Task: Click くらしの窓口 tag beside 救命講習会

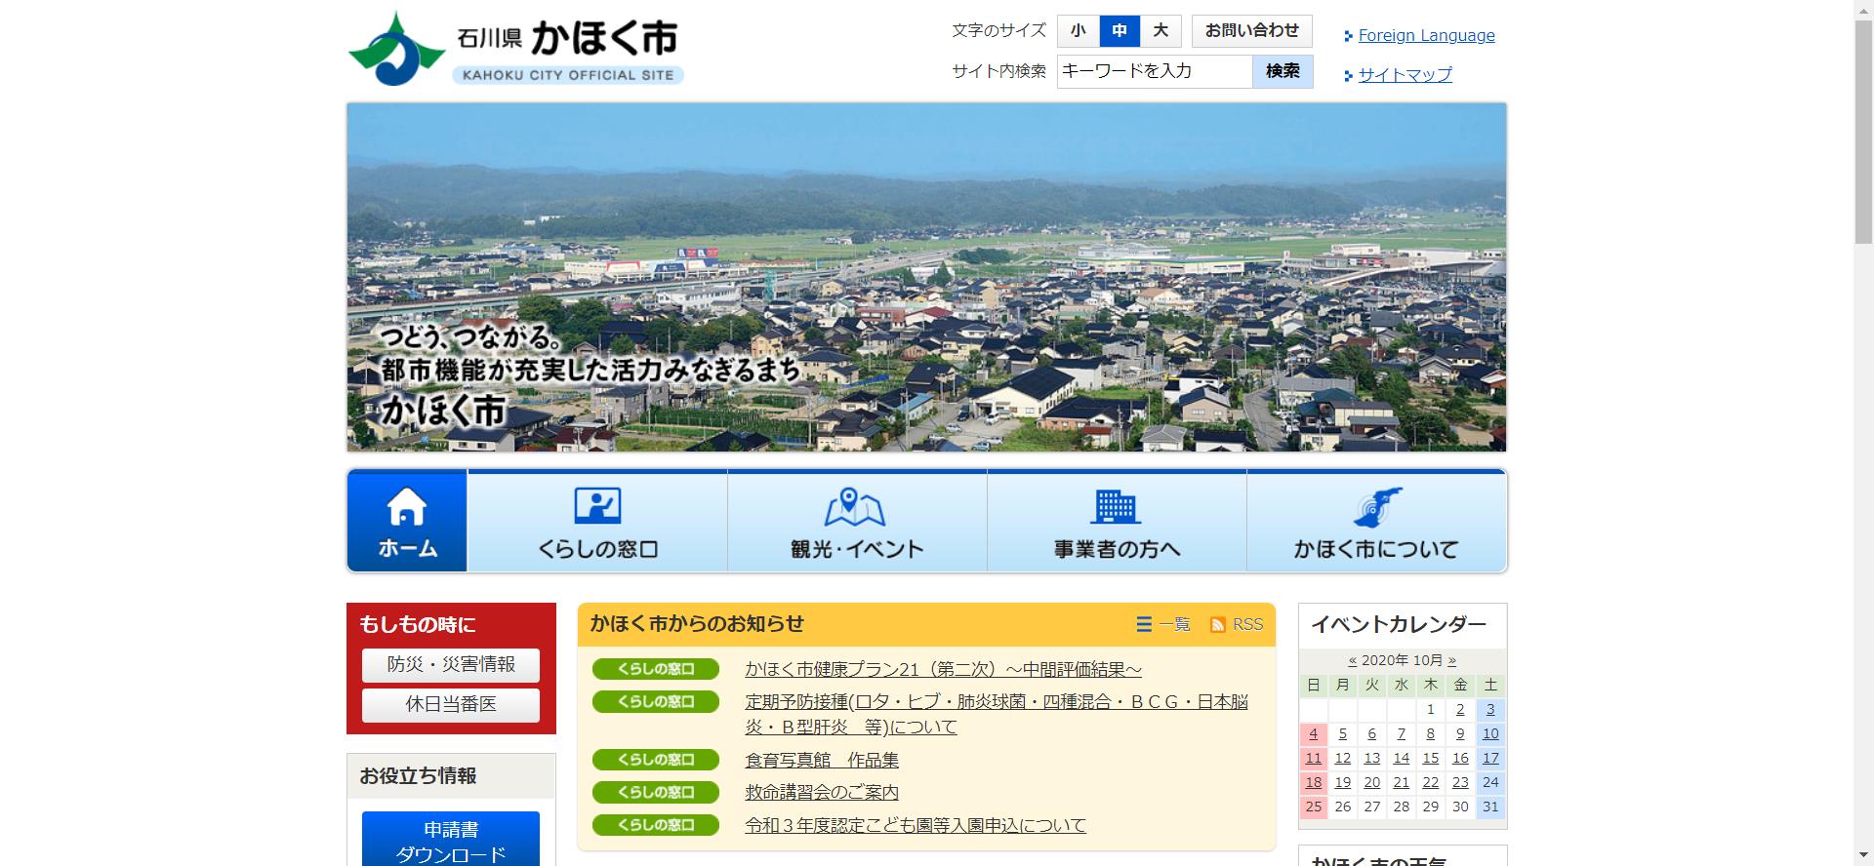Action: click(x=656, y=792)
